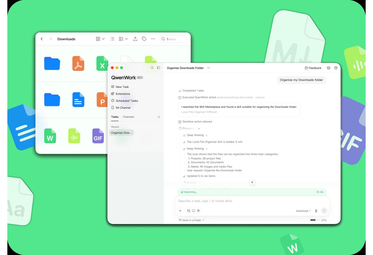
Task: Switch Downloads to list view icon
Action: click(112, 39)
